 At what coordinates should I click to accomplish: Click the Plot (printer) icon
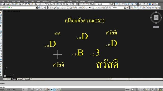(7, 4)
